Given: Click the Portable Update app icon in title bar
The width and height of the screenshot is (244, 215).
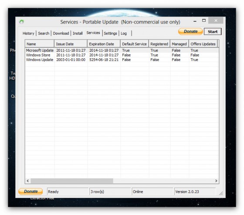Looking at the screenshot, I should click(21, 22).
